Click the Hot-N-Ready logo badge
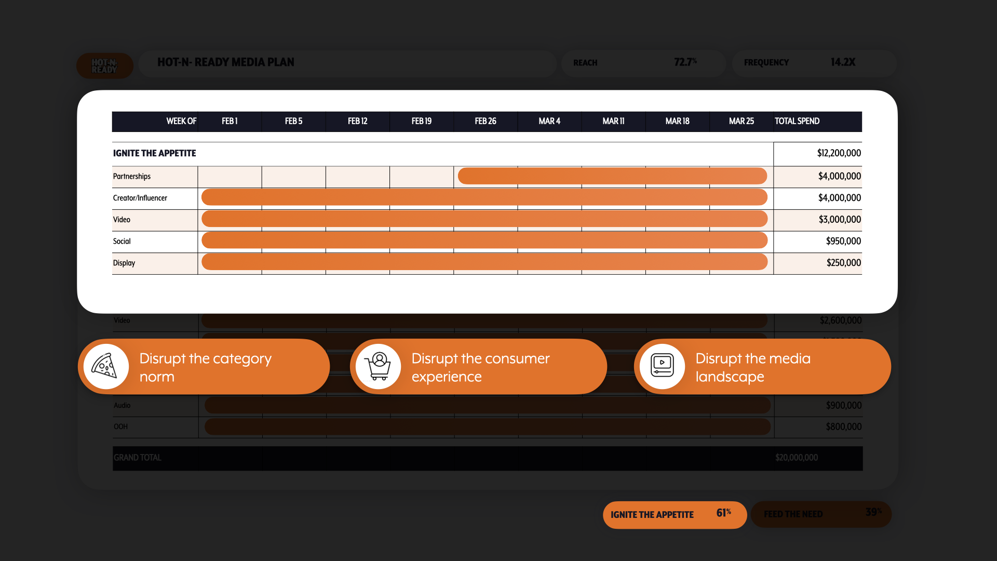 click(x=105, y=66)
